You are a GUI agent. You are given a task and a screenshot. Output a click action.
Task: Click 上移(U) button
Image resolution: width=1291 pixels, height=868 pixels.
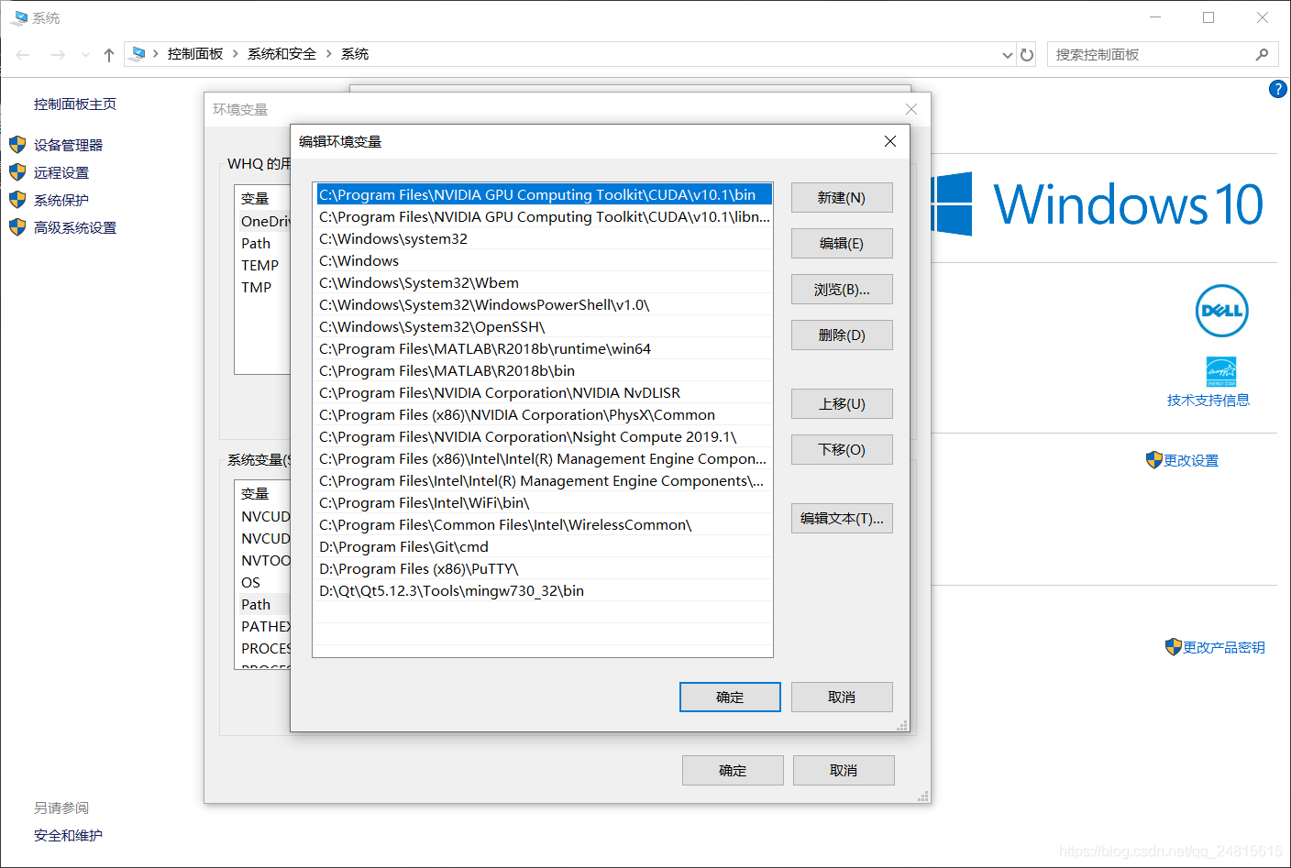[842, 404]
